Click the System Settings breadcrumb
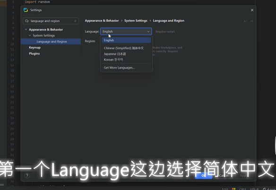The height and width of the screenshot is (190, 276). [x=136, y=21]
